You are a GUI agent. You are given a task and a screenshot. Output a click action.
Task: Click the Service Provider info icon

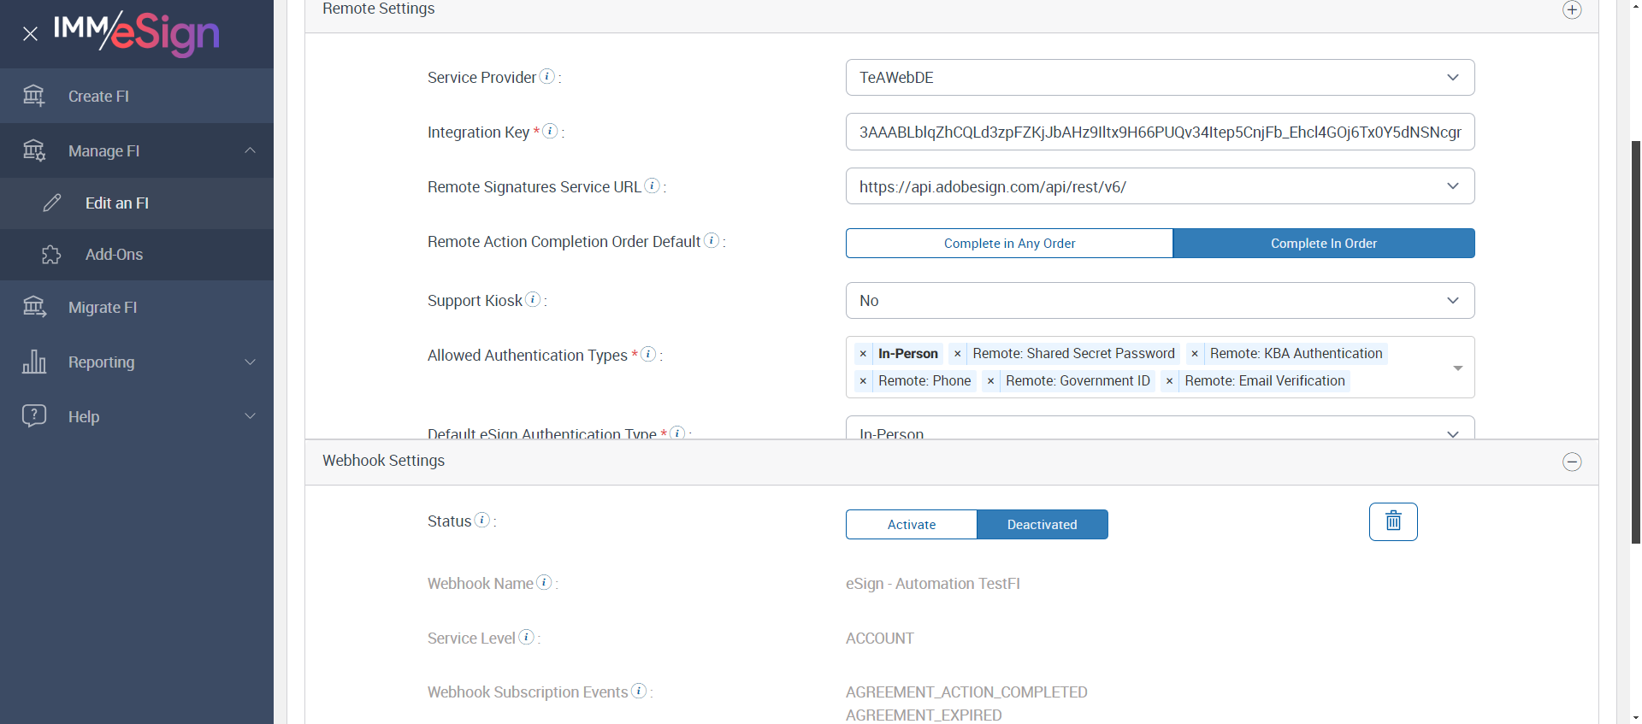(547, 76)
